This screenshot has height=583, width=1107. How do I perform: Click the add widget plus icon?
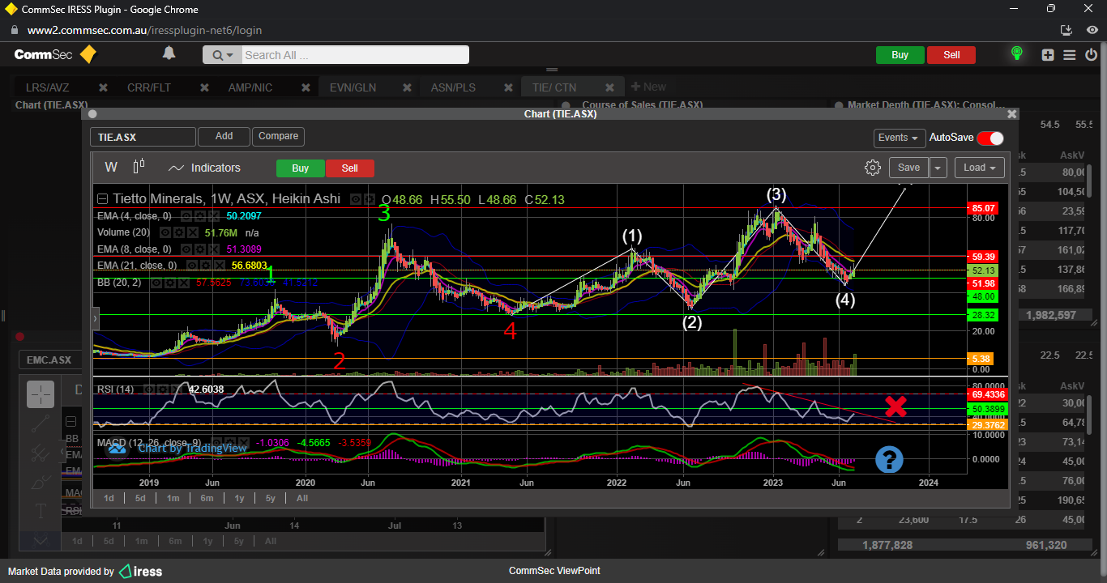(x=1048, y=55)
